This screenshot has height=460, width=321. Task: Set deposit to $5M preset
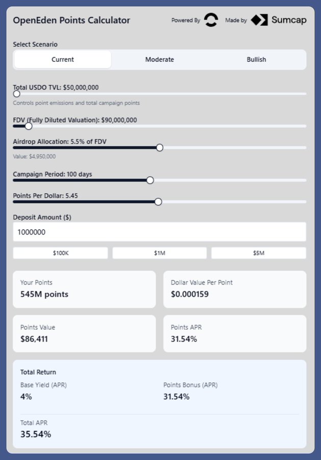[259, 253]
